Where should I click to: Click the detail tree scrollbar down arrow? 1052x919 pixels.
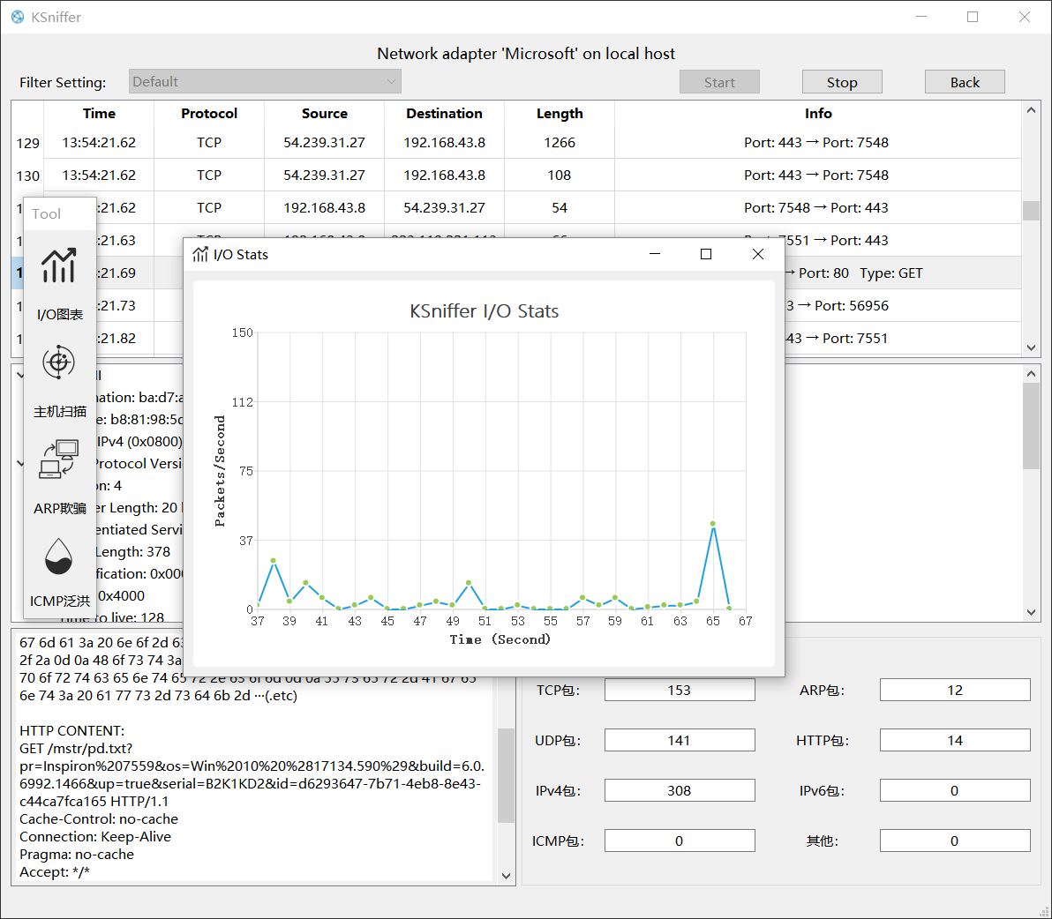click(1031, 612)
